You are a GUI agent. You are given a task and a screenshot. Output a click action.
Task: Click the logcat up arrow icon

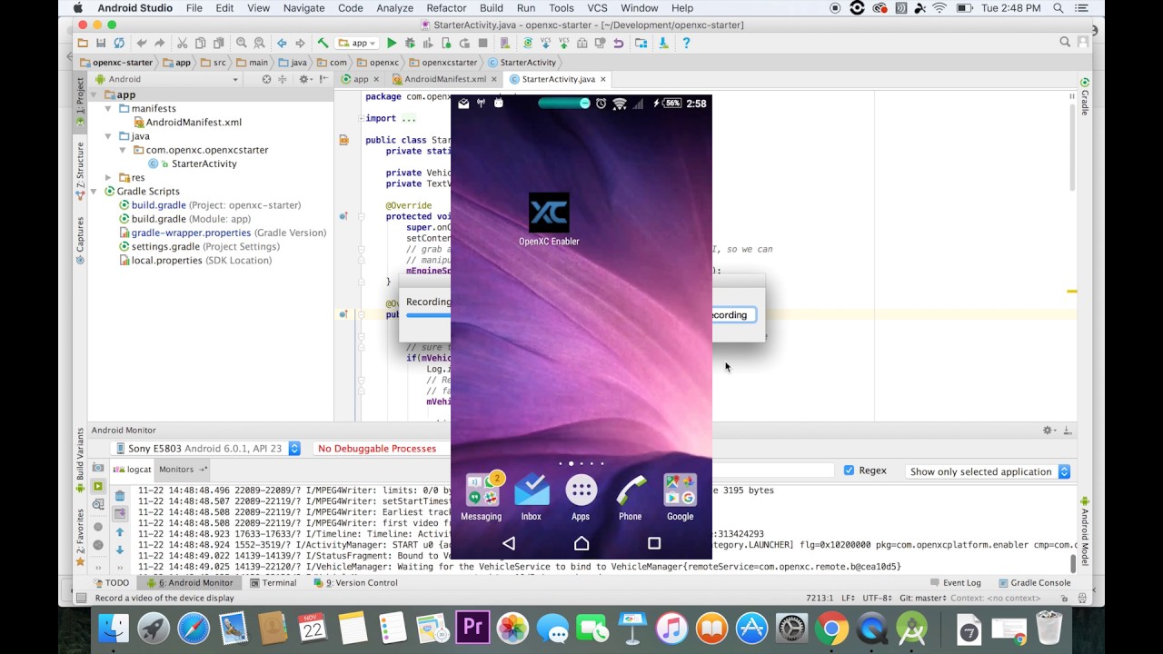click(120, 532)
